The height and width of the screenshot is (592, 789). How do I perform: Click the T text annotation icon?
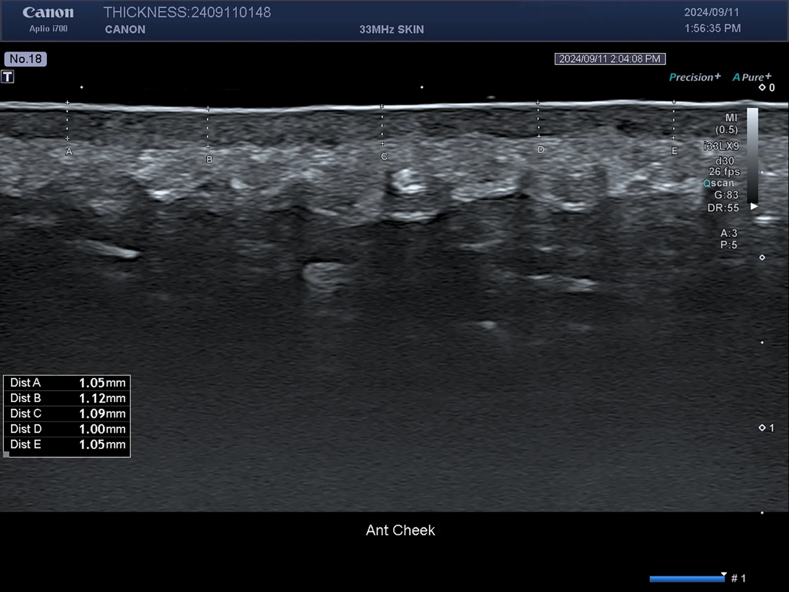[7, 76]
